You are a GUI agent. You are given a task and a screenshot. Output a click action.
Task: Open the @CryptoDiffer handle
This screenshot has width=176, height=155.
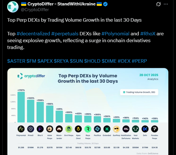pos(35,9)
